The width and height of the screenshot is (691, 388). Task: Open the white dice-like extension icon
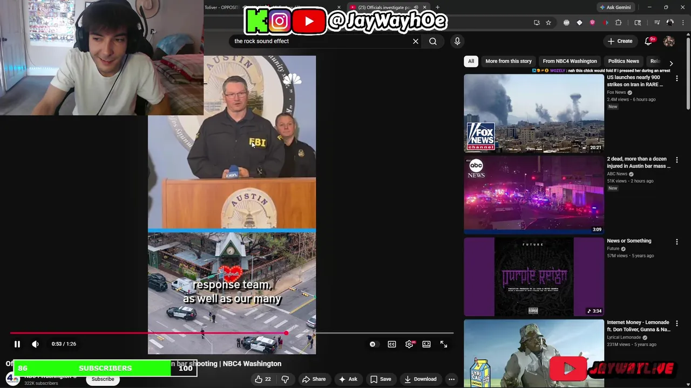579,23
